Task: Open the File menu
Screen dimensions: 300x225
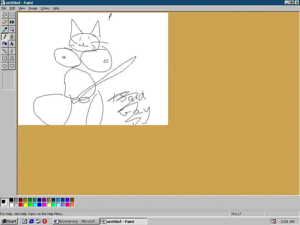Action: coord(4,8)
